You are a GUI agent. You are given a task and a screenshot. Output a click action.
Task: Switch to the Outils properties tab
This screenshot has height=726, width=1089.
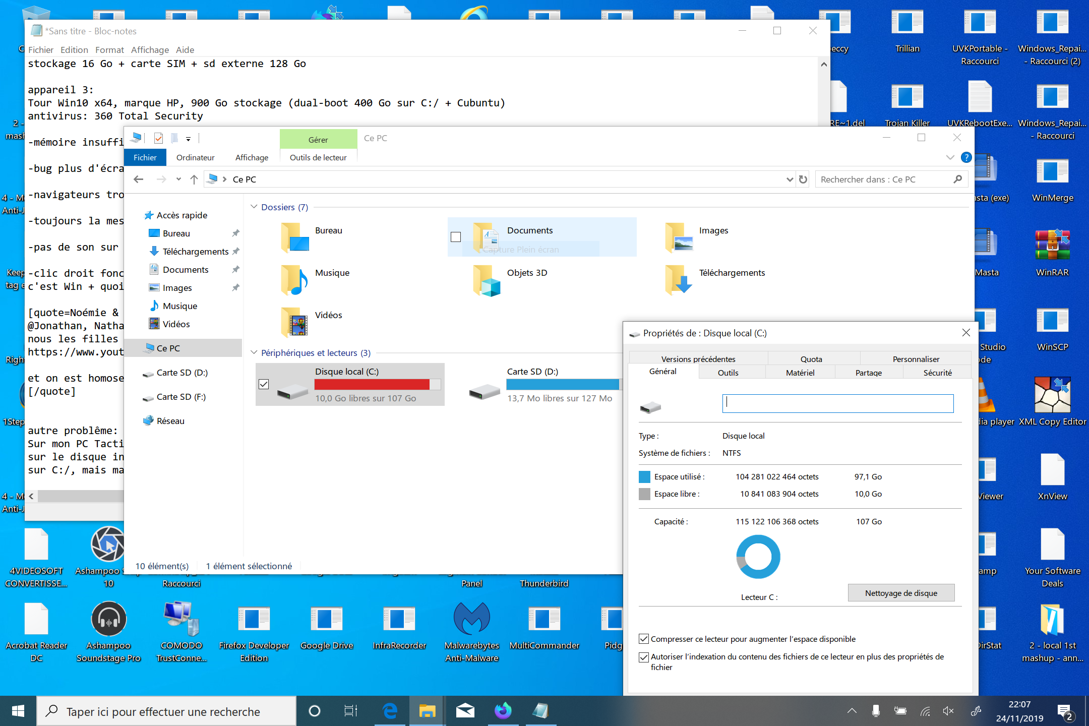click(728, 373)
